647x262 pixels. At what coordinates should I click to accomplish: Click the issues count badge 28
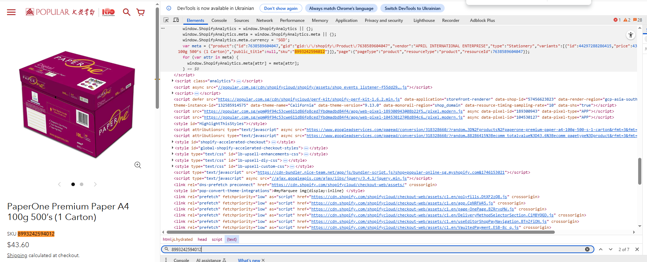(638, 20)
